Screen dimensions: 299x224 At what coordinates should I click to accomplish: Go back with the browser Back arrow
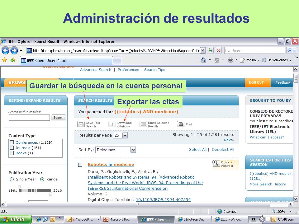coord(5,51)
